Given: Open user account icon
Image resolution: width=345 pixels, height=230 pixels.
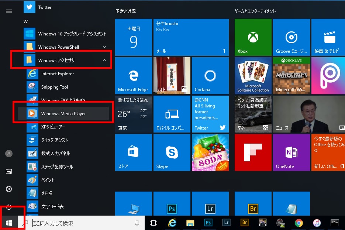Looking at the screenshot, I should click(x=9, y=154).
